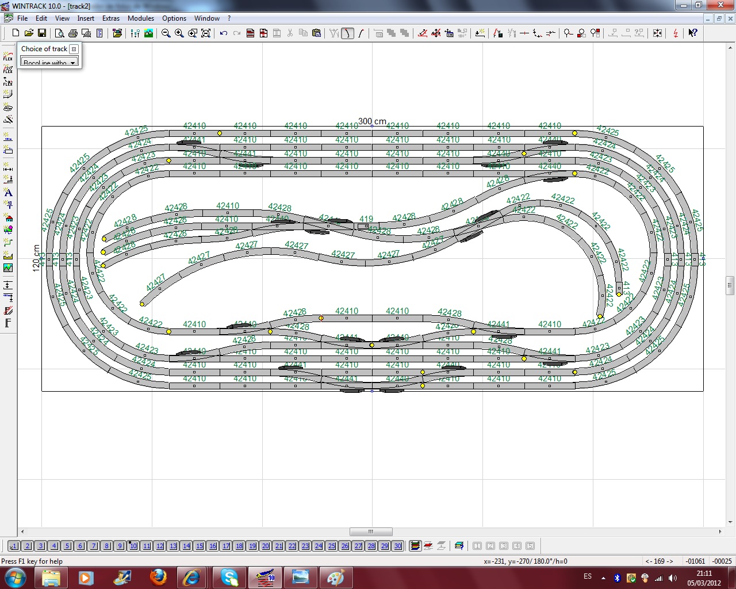The height and width of the screenshot is (589, 736).
Task: Select the 20° flex track tool
Action: (x=8, y=68)
